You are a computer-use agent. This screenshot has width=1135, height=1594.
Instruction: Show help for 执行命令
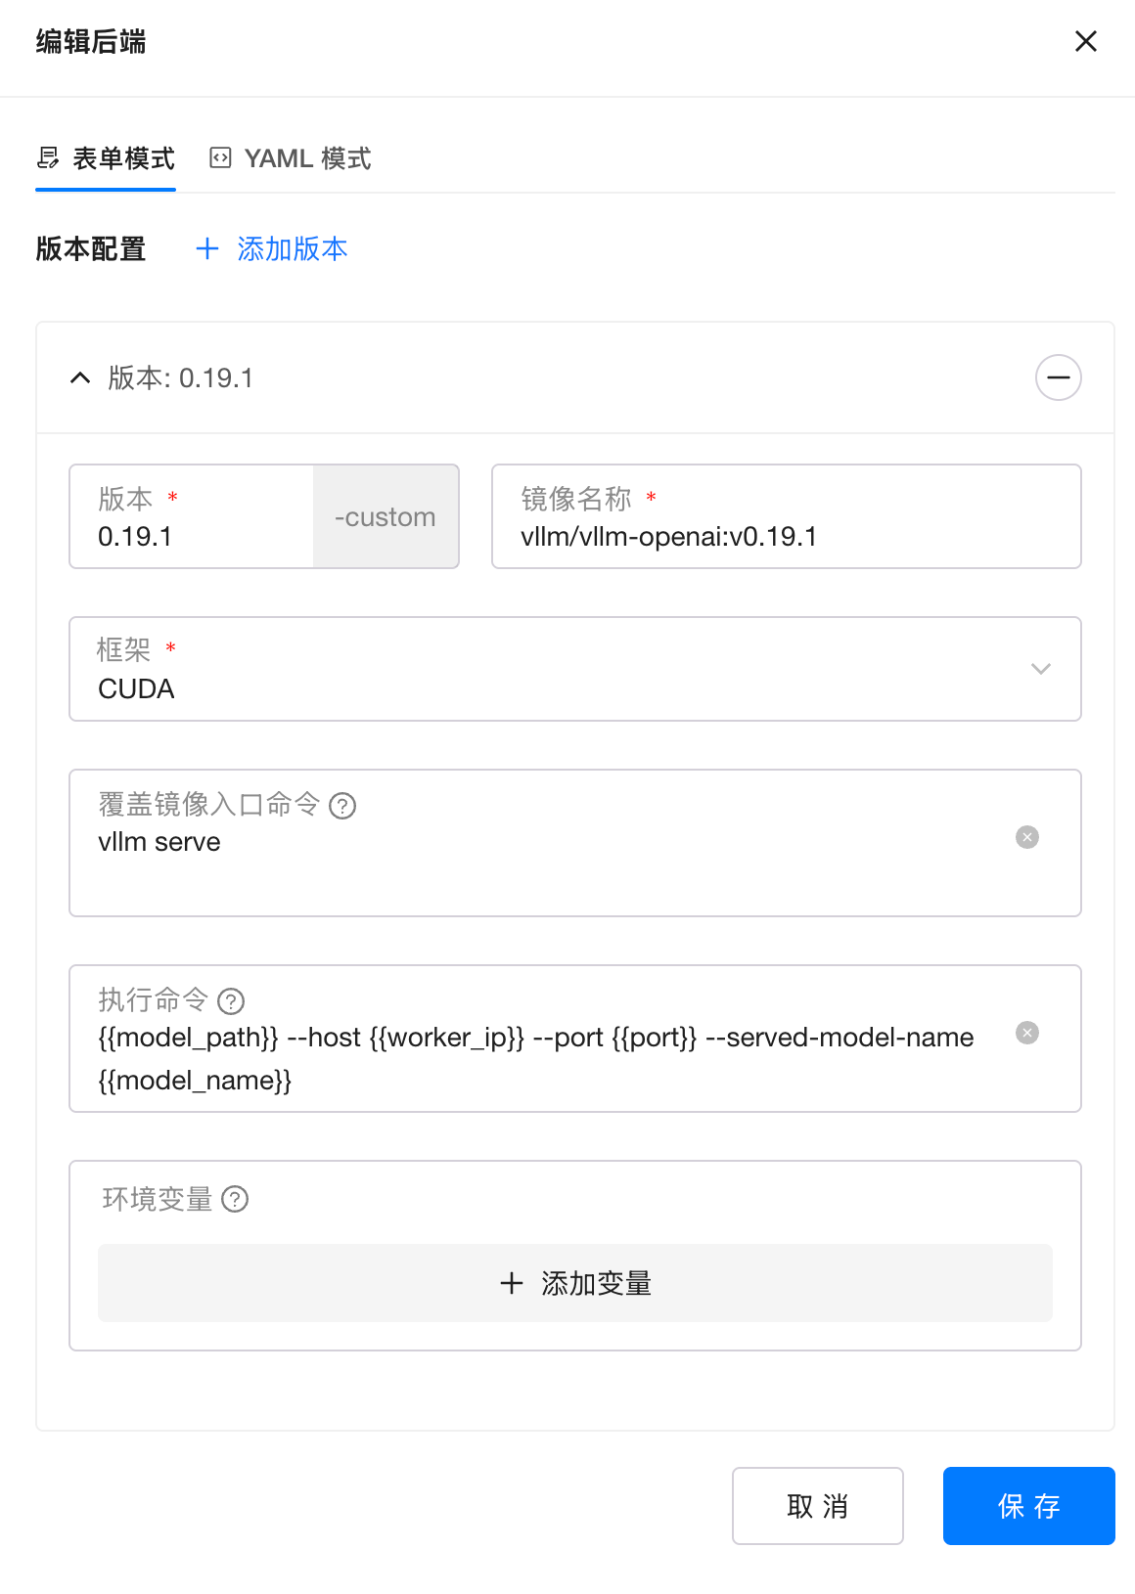pos(231,1001)
